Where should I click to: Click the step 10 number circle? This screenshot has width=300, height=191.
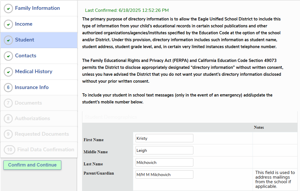click(x=10, y=150)
